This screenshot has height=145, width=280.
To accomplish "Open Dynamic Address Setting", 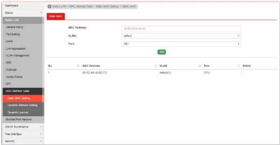I will [x=22, y=105].
